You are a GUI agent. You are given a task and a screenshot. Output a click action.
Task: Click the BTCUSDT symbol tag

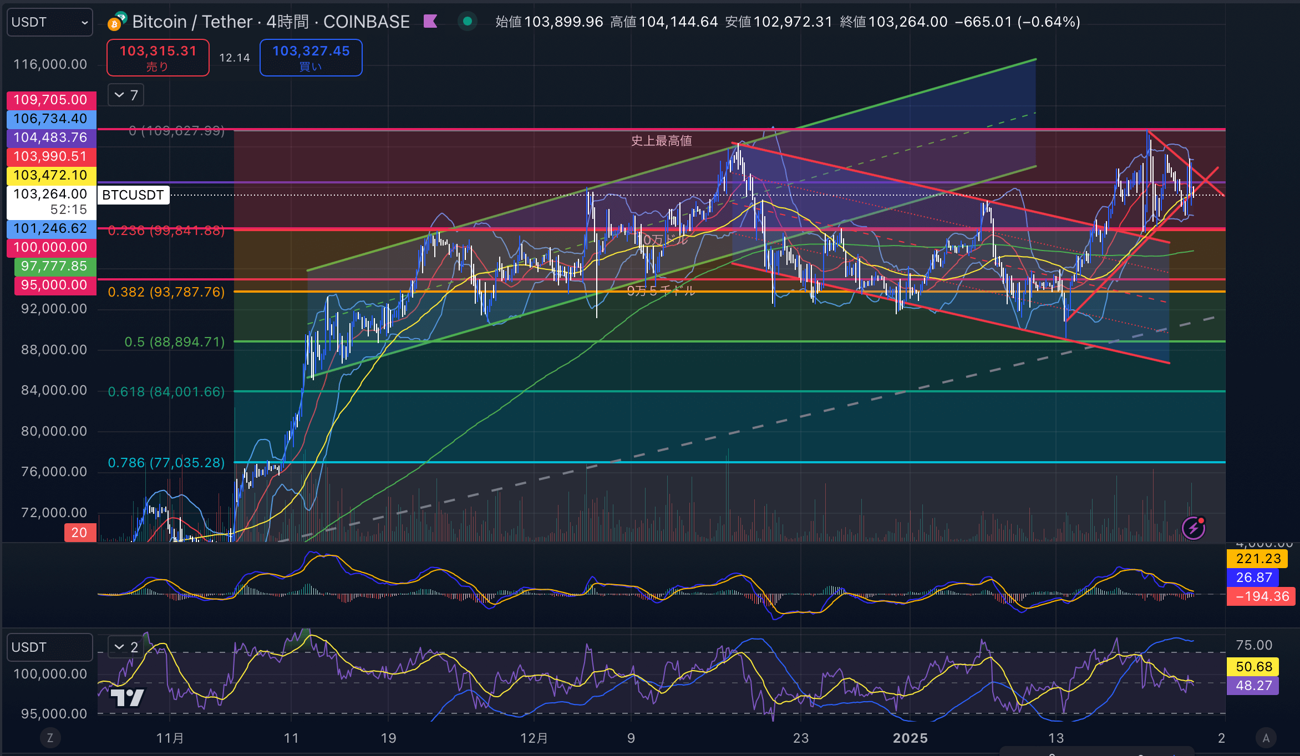(x=133, y=195)
